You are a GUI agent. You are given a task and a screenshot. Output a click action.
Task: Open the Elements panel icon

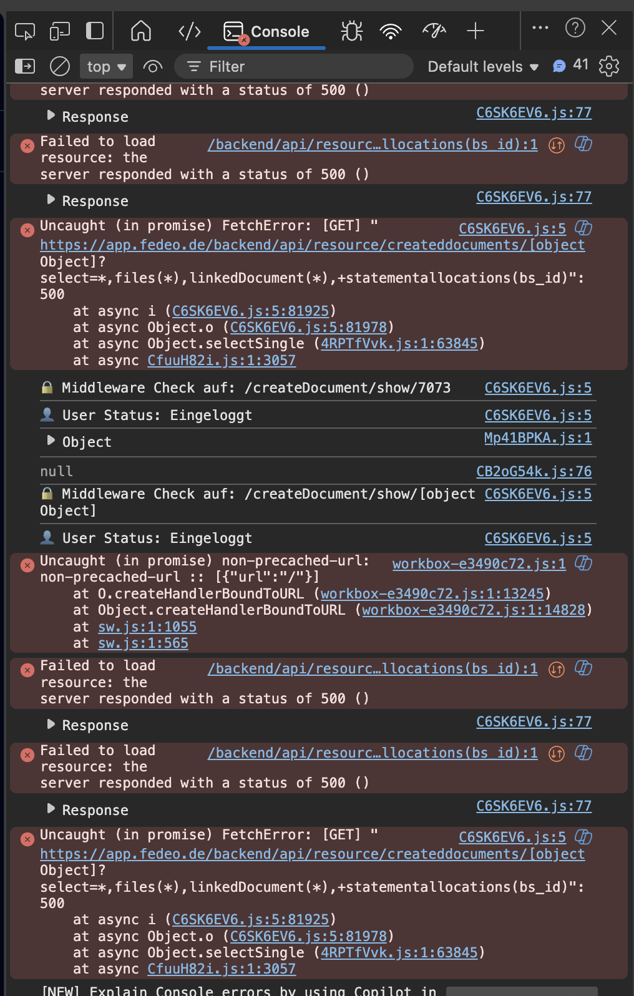[x=190, y=31]
